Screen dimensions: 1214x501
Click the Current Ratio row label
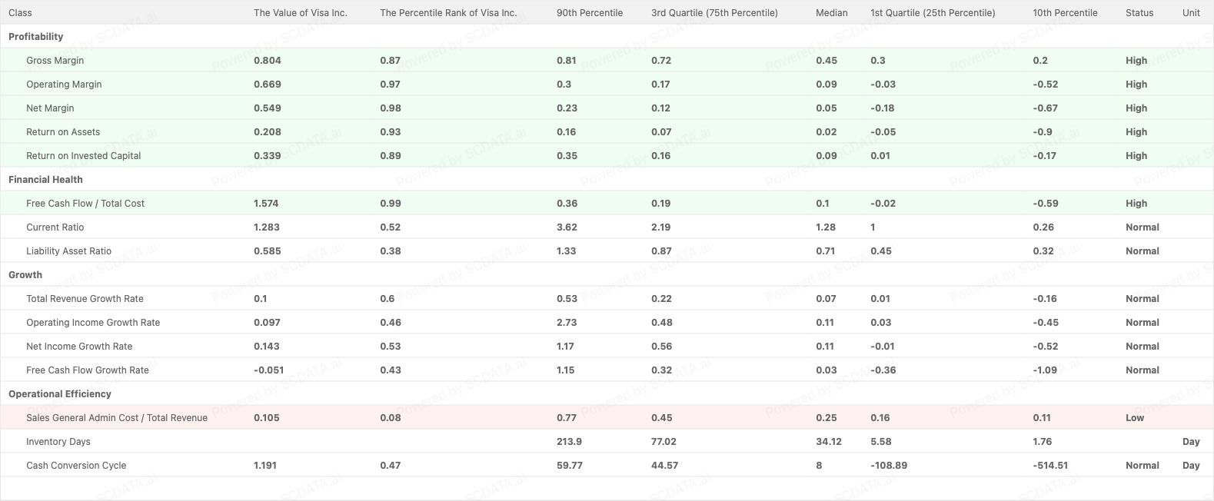pyautogui.click(x=55, y=227)
